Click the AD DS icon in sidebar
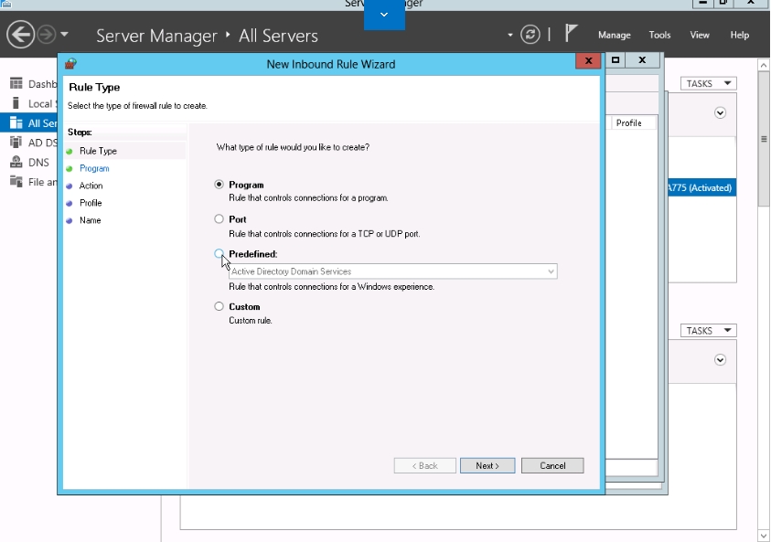This screenshot has width=771, height=542. [x=16, y=143]
